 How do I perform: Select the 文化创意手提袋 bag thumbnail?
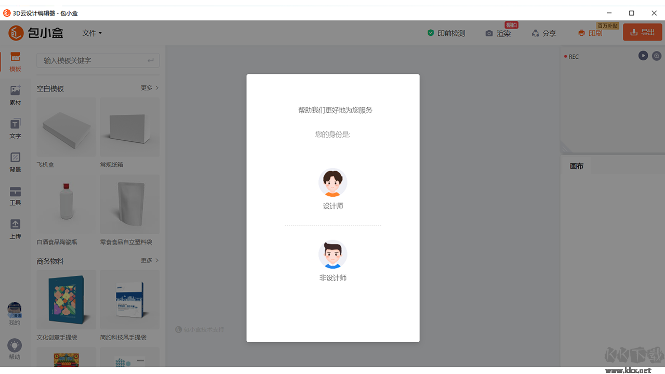click(66, 300)
